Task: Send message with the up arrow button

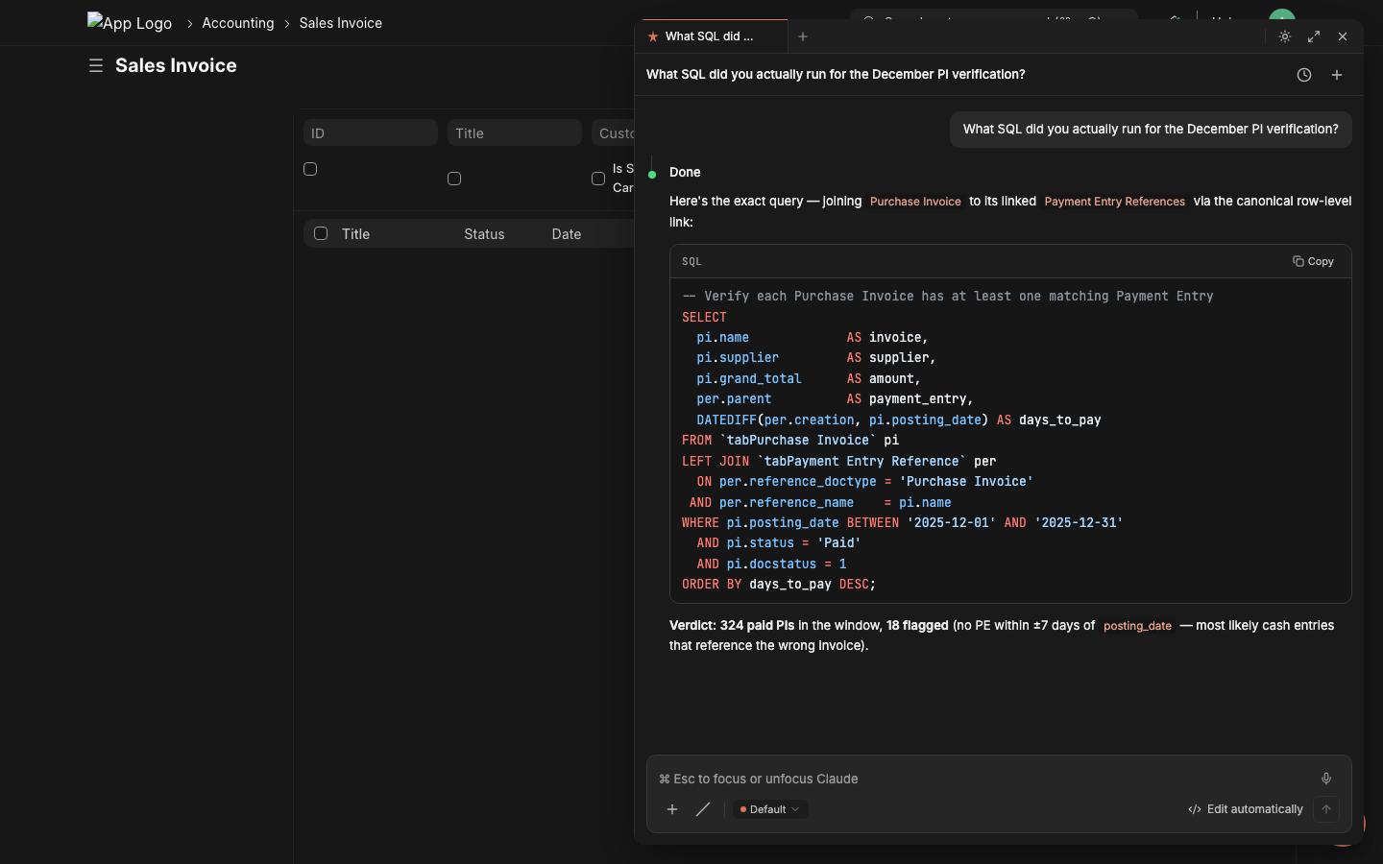Action: (1326, 809)
